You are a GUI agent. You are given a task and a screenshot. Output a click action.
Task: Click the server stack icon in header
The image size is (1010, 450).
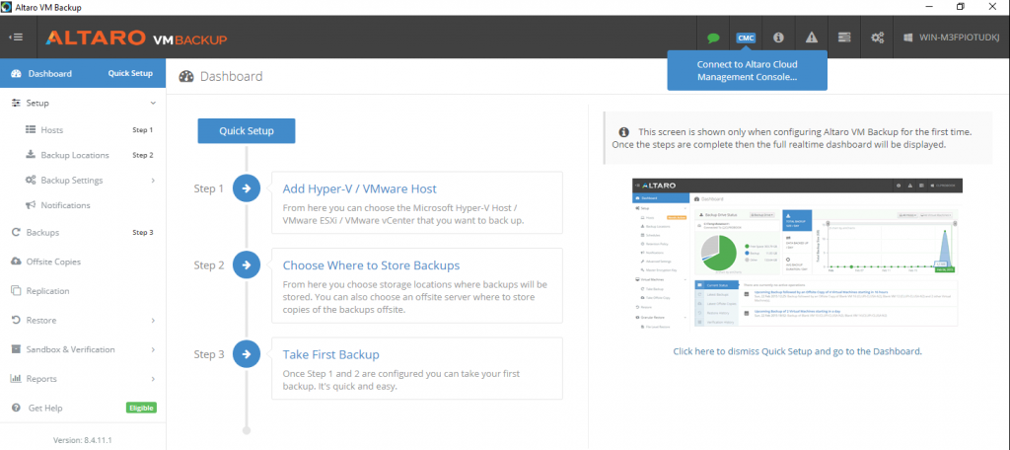(844, 38)
